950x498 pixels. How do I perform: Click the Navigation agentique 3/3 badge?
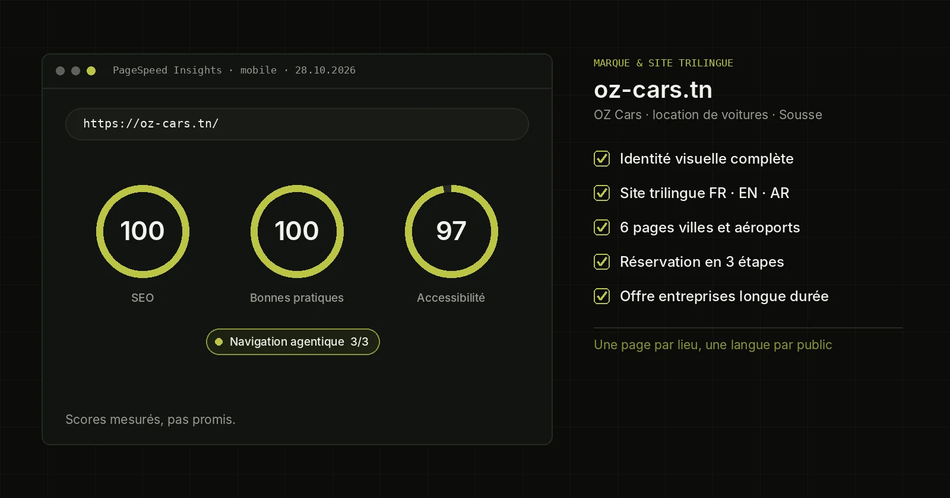point(293,341)
